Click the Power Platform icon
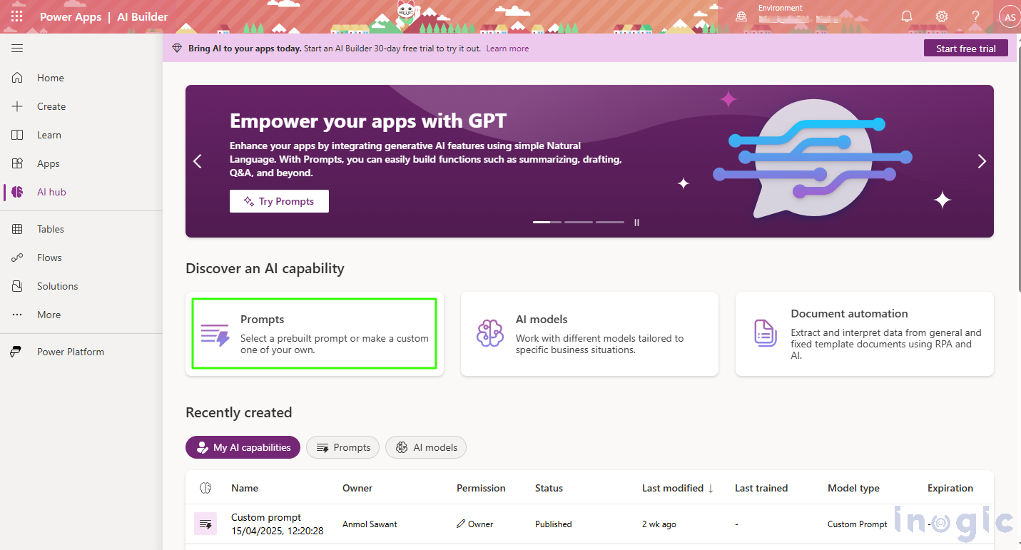 pyautogui.click(x=16, y=352)
